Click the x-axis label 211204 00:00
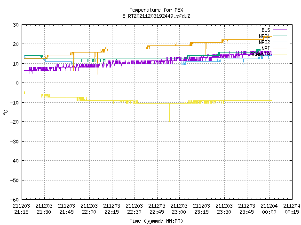Viewport: 301px width, 225px height. pyautogui.click(x=269, y=209)
